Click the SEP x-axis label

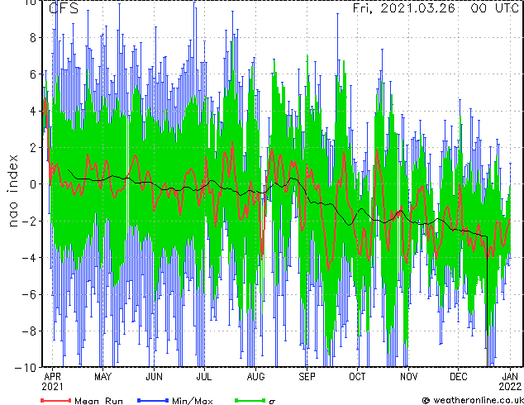[x=307, y=377]
